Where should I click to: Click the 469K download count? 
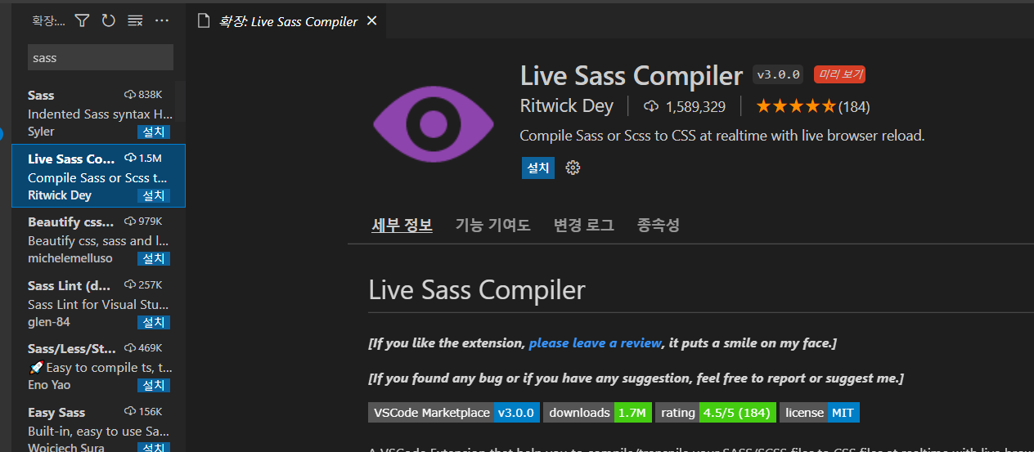143,348
